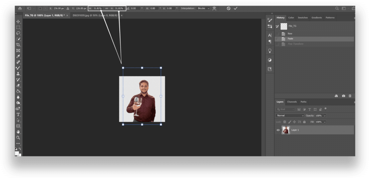Viewport: 369px width, 179px height.
Task: Cancel transform with the circle-slash icon
Action: coord(228,8)
